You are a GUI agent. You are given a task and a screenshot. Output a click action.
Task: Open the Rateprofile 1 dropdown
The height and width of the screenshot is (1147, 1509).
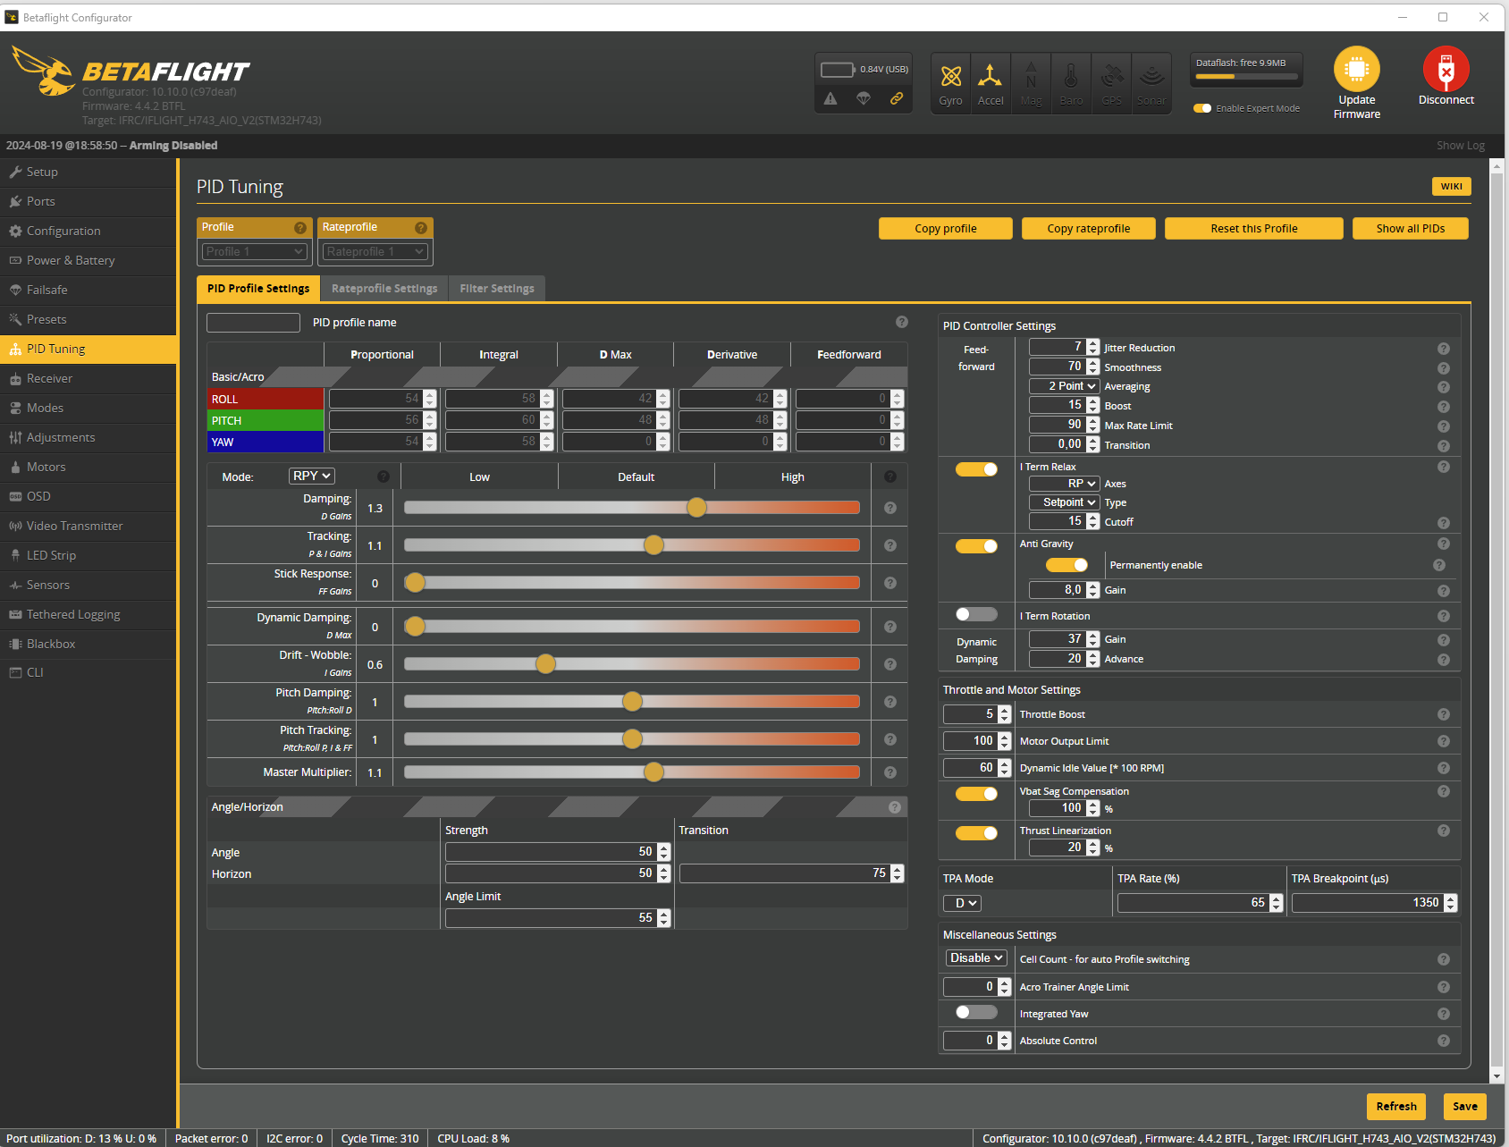pos(375,252)
